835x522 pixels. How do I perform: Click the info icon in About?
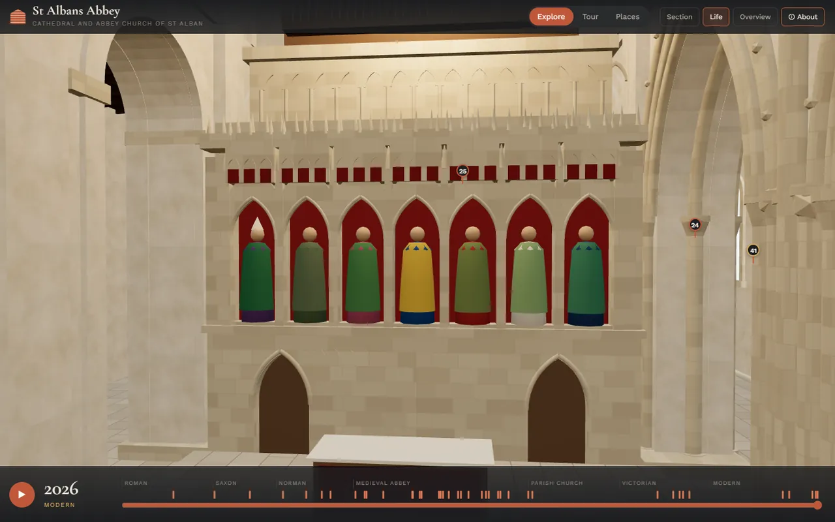(791, 17)
